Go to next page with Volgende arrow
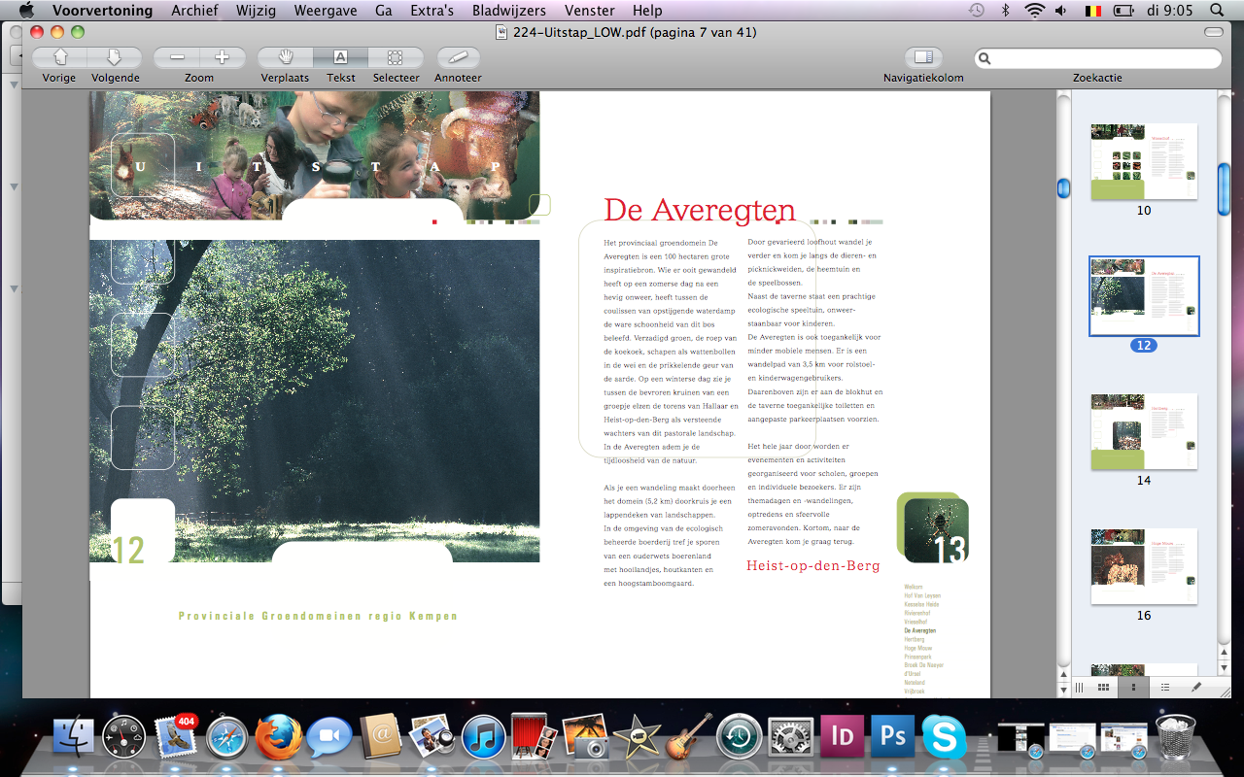1244x777 pixels. (x=115, y=57)
